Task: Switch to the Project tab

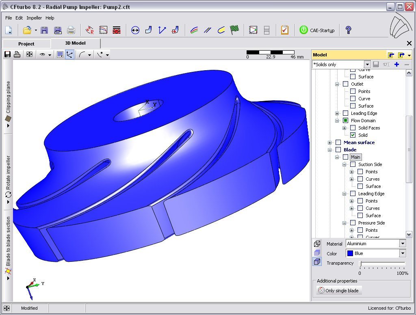Action: point(26,43)
